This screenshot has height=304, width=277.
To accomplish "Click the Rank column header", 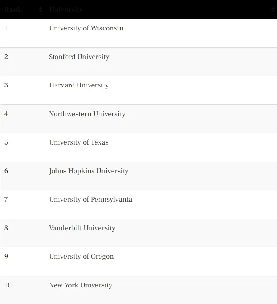I will click(13, 9).
